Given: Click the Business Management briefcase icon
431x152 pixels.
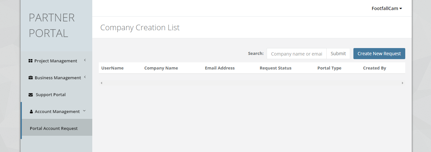Looking at the screenshot, I should [31, 78].
